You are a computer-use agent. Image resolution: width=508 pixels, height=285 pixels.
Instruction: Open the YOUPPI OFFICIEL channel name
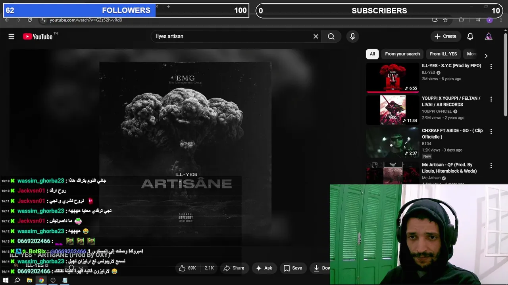[437, 112]
